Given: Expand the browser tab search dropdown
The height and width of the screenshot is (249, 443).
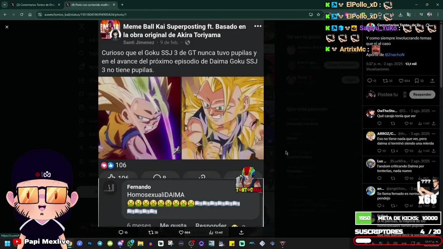Looking at the screenshot, I should (4, 5).
